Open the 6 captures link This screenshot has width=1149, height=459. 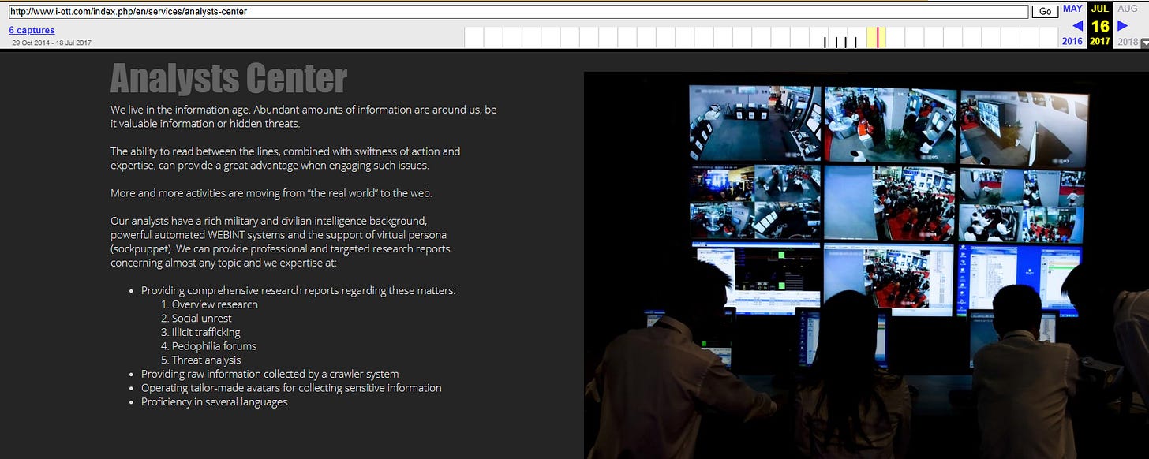click(x=32, y=30)
